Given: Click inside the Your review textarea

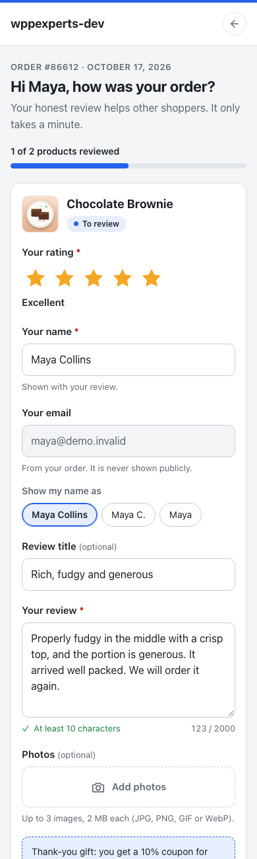Looking at the screenshot, I should coord(128,669).
